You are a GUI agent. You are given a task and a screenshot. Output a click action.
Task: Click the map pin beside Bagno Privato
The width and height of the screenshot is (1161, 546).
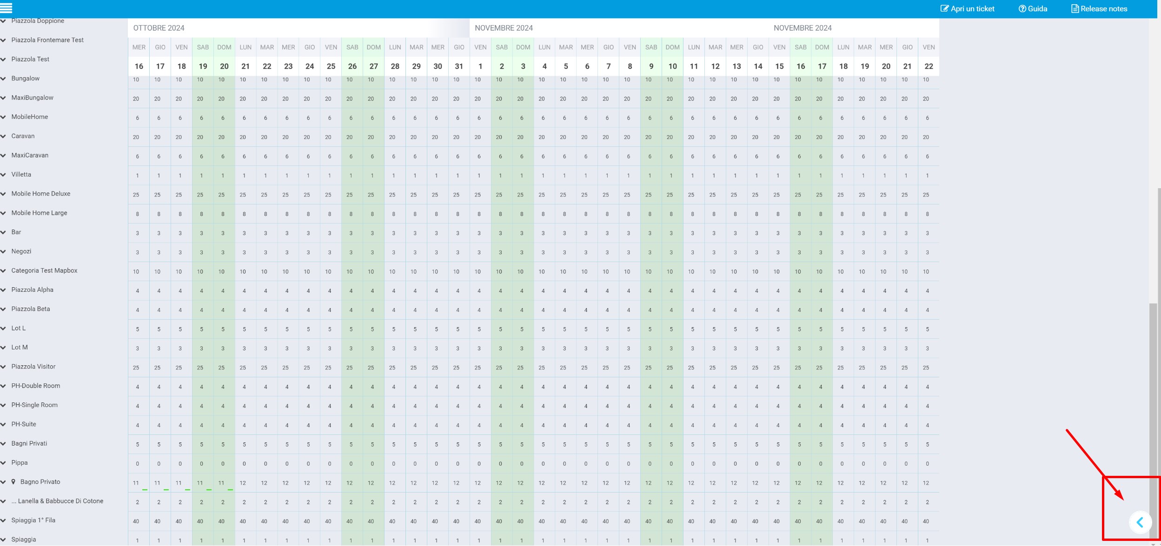[13, 482]
